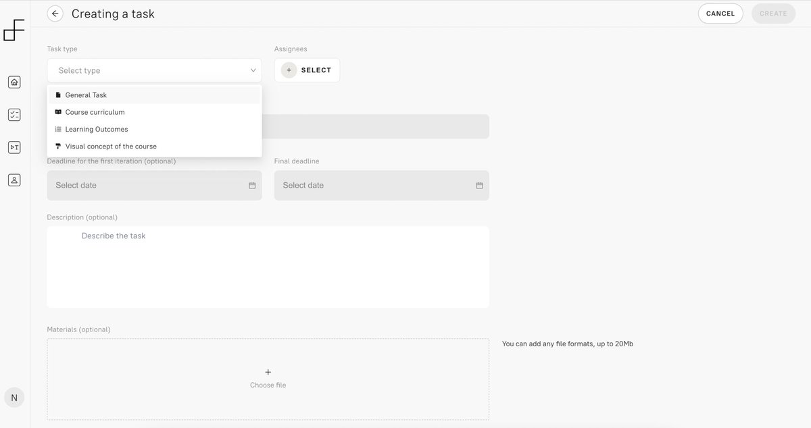811x428 pixels.
Task: Open the N user avatar
Action: 14,398
